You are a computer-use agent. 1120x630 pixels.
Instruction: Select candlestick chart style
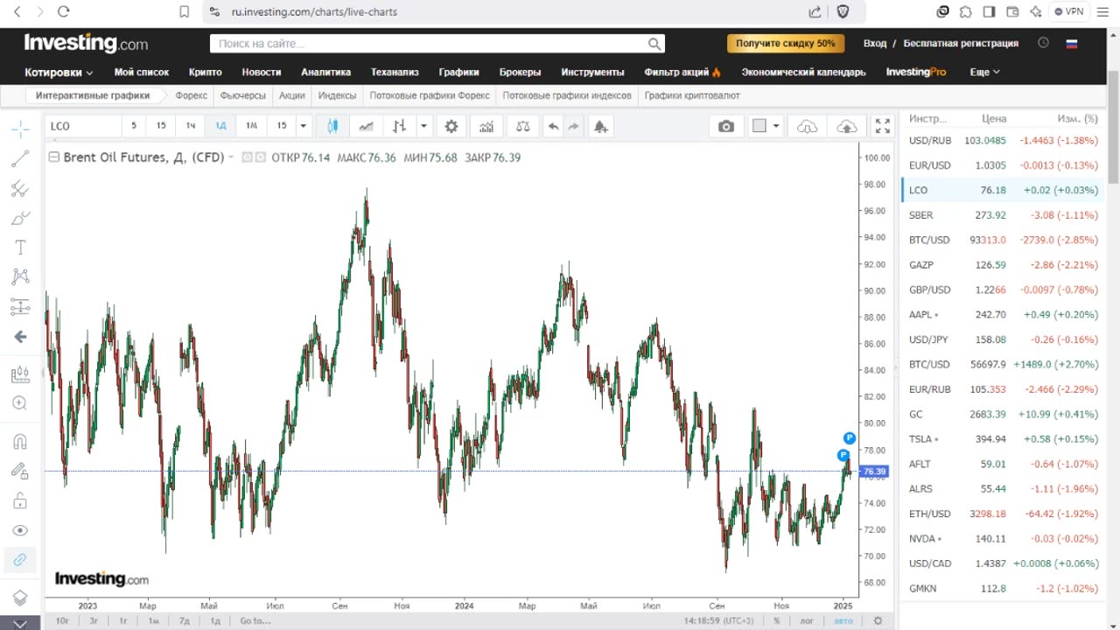[x=332, y=126]
